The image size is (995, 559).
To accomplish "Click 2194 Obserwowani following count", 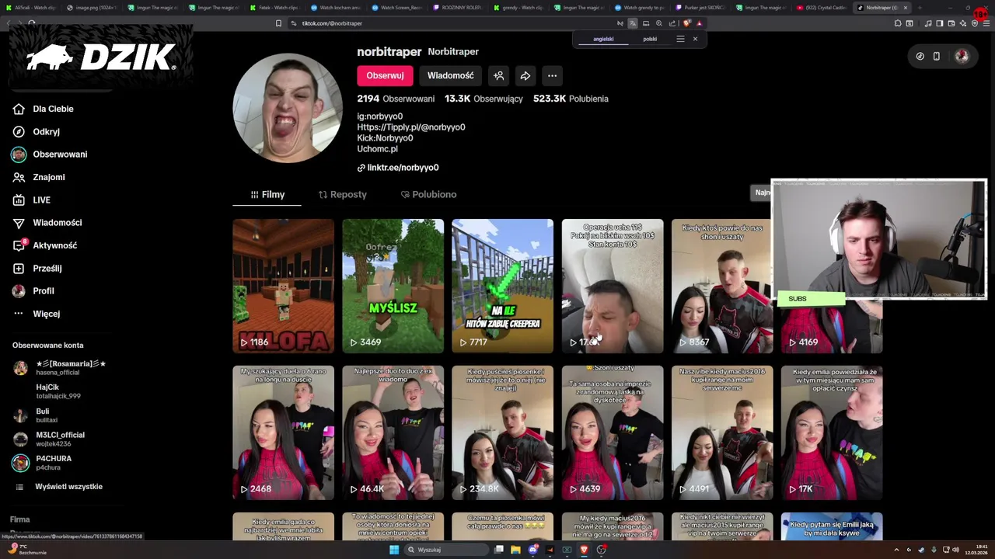I will point(396,99).
